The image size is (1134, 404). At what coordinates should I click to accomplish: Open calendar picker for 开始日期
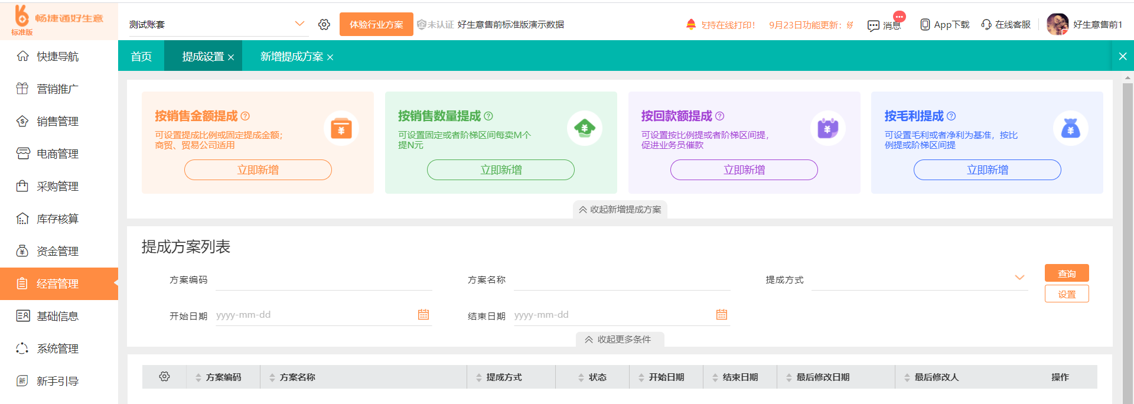[423, 315]
